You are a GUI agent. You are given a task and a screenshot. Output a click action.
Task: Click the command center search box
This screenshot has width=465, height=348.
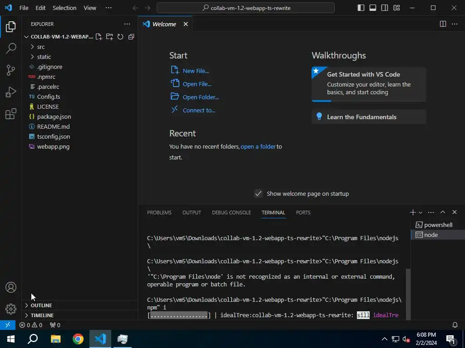[x=246, y=8]
